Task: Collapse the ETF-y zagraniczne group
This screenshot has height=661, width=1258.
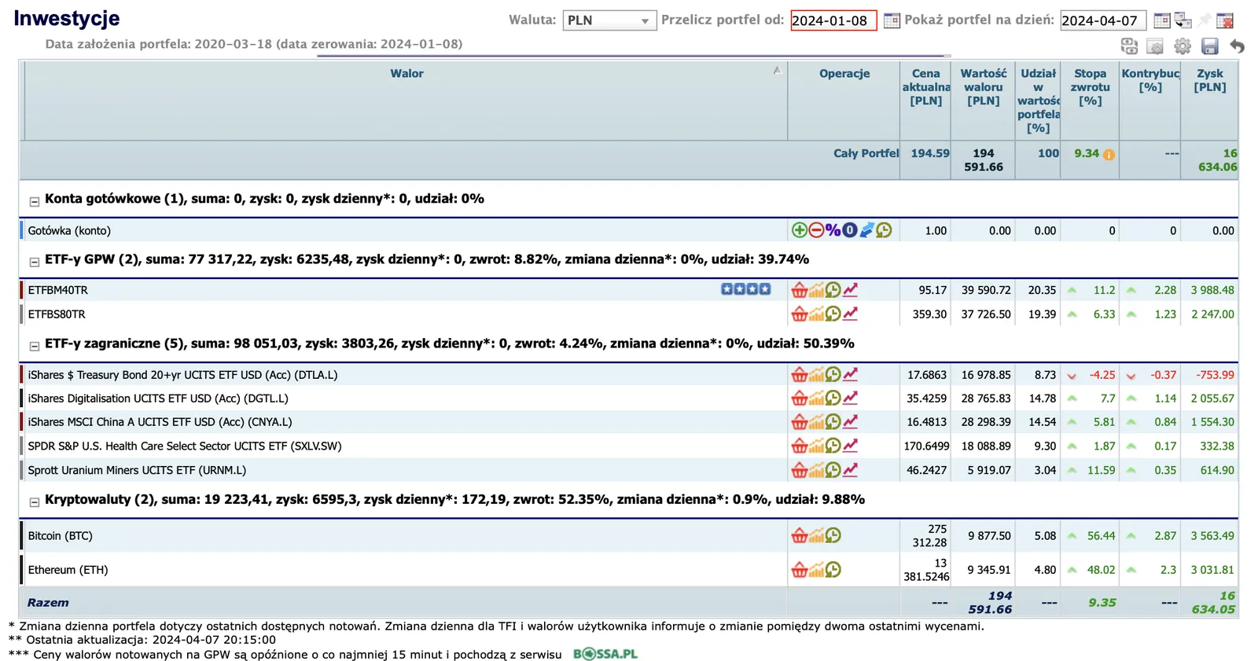Action: [34, 347]
